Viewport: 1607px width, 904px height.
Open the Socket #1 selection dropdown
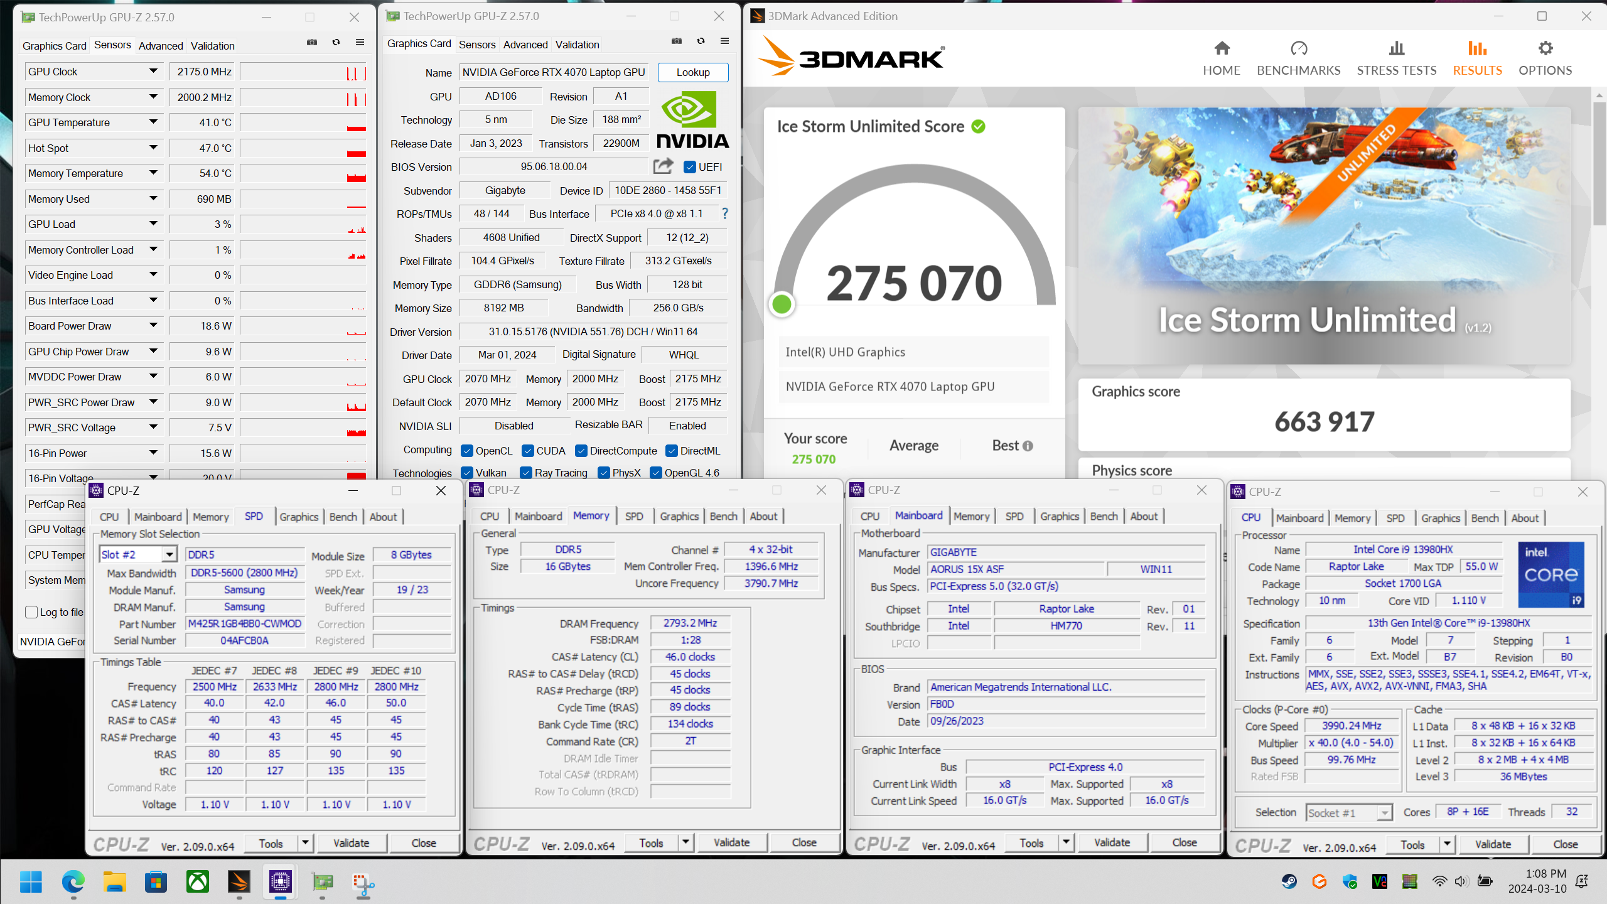tap(1385, 813)
